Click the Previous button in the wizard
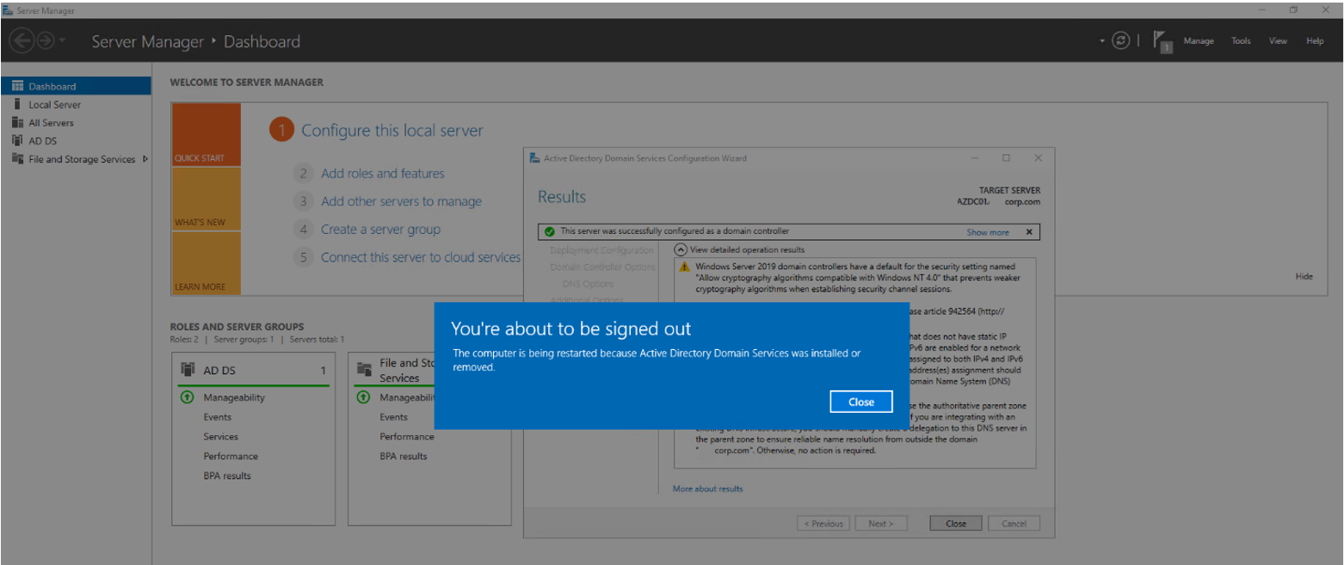Viewport: 1344px width, 565px height. 823,523
